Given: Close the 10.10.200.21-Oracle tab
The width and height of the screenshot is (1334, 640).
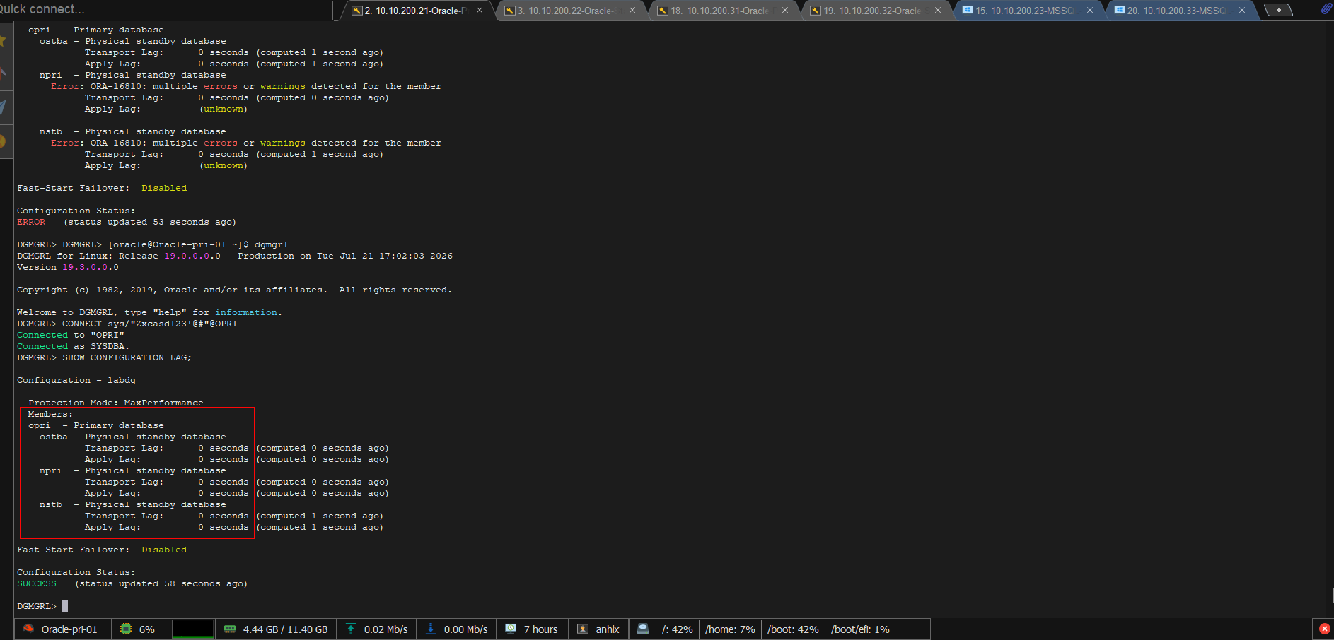Looking at the screenshot, I should (480, 10).
